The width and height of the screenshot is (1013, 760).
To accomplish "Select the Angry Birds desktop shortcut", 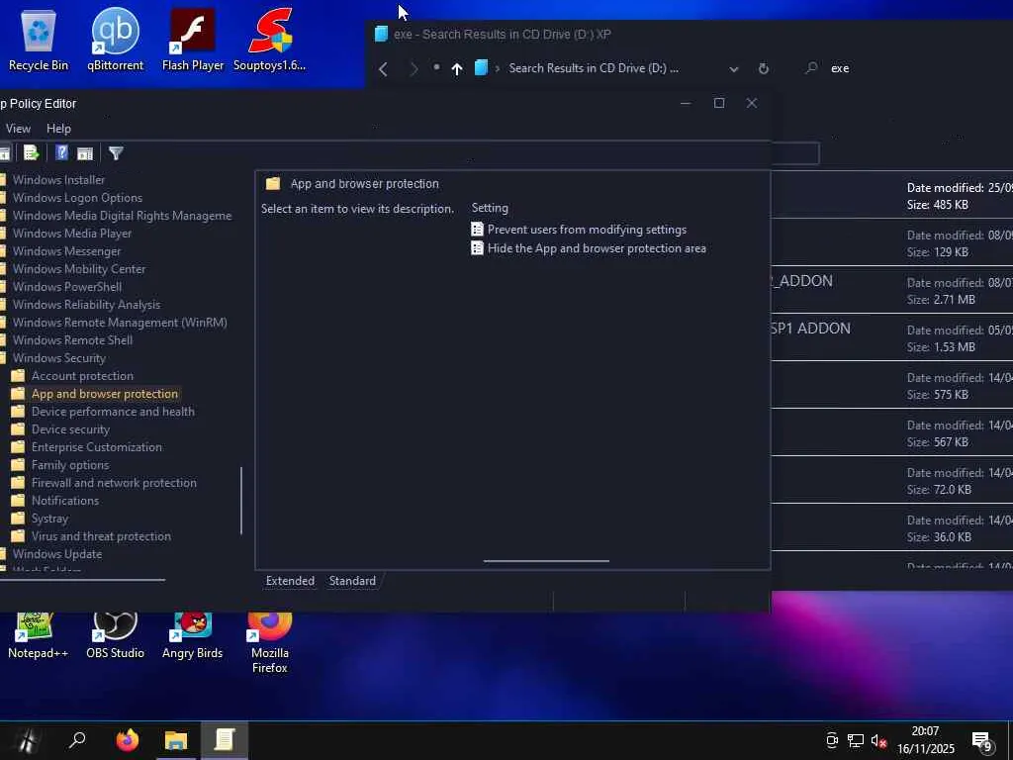I will pyautogui.click(x=193, y=636).
